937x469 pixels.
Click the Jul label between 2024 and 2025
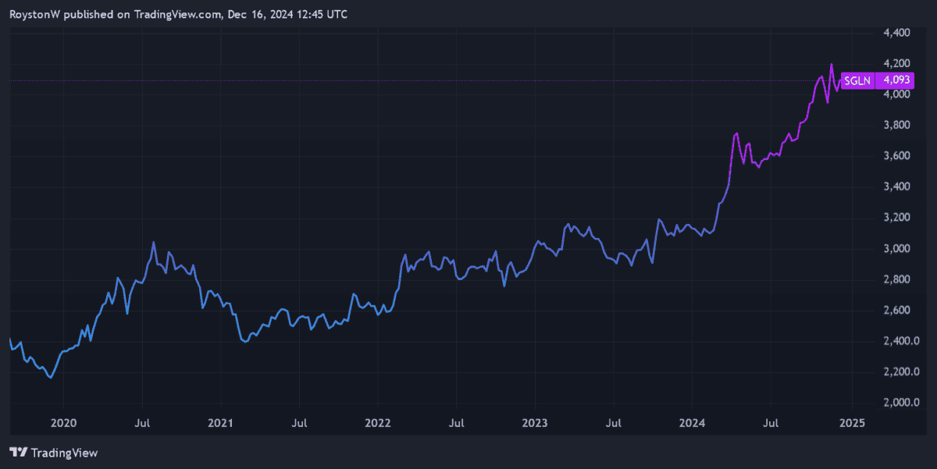point(771,423)
